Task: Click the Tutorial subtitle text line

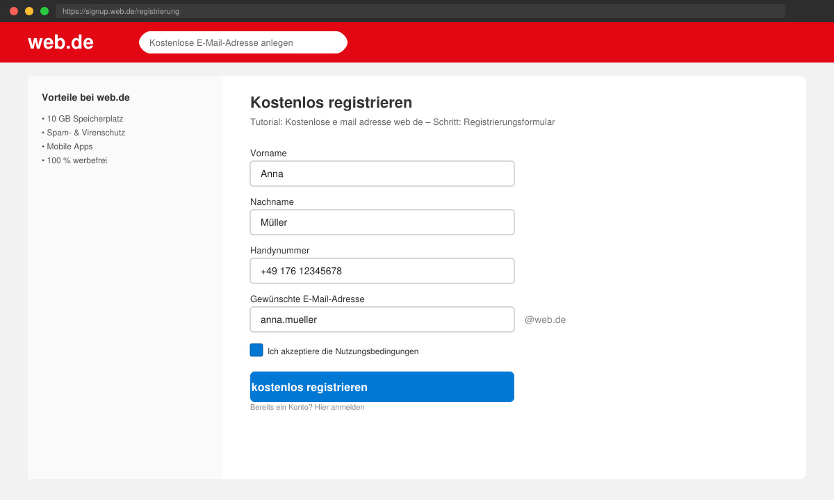Action: pyautogui.click(x=402, y=122)
